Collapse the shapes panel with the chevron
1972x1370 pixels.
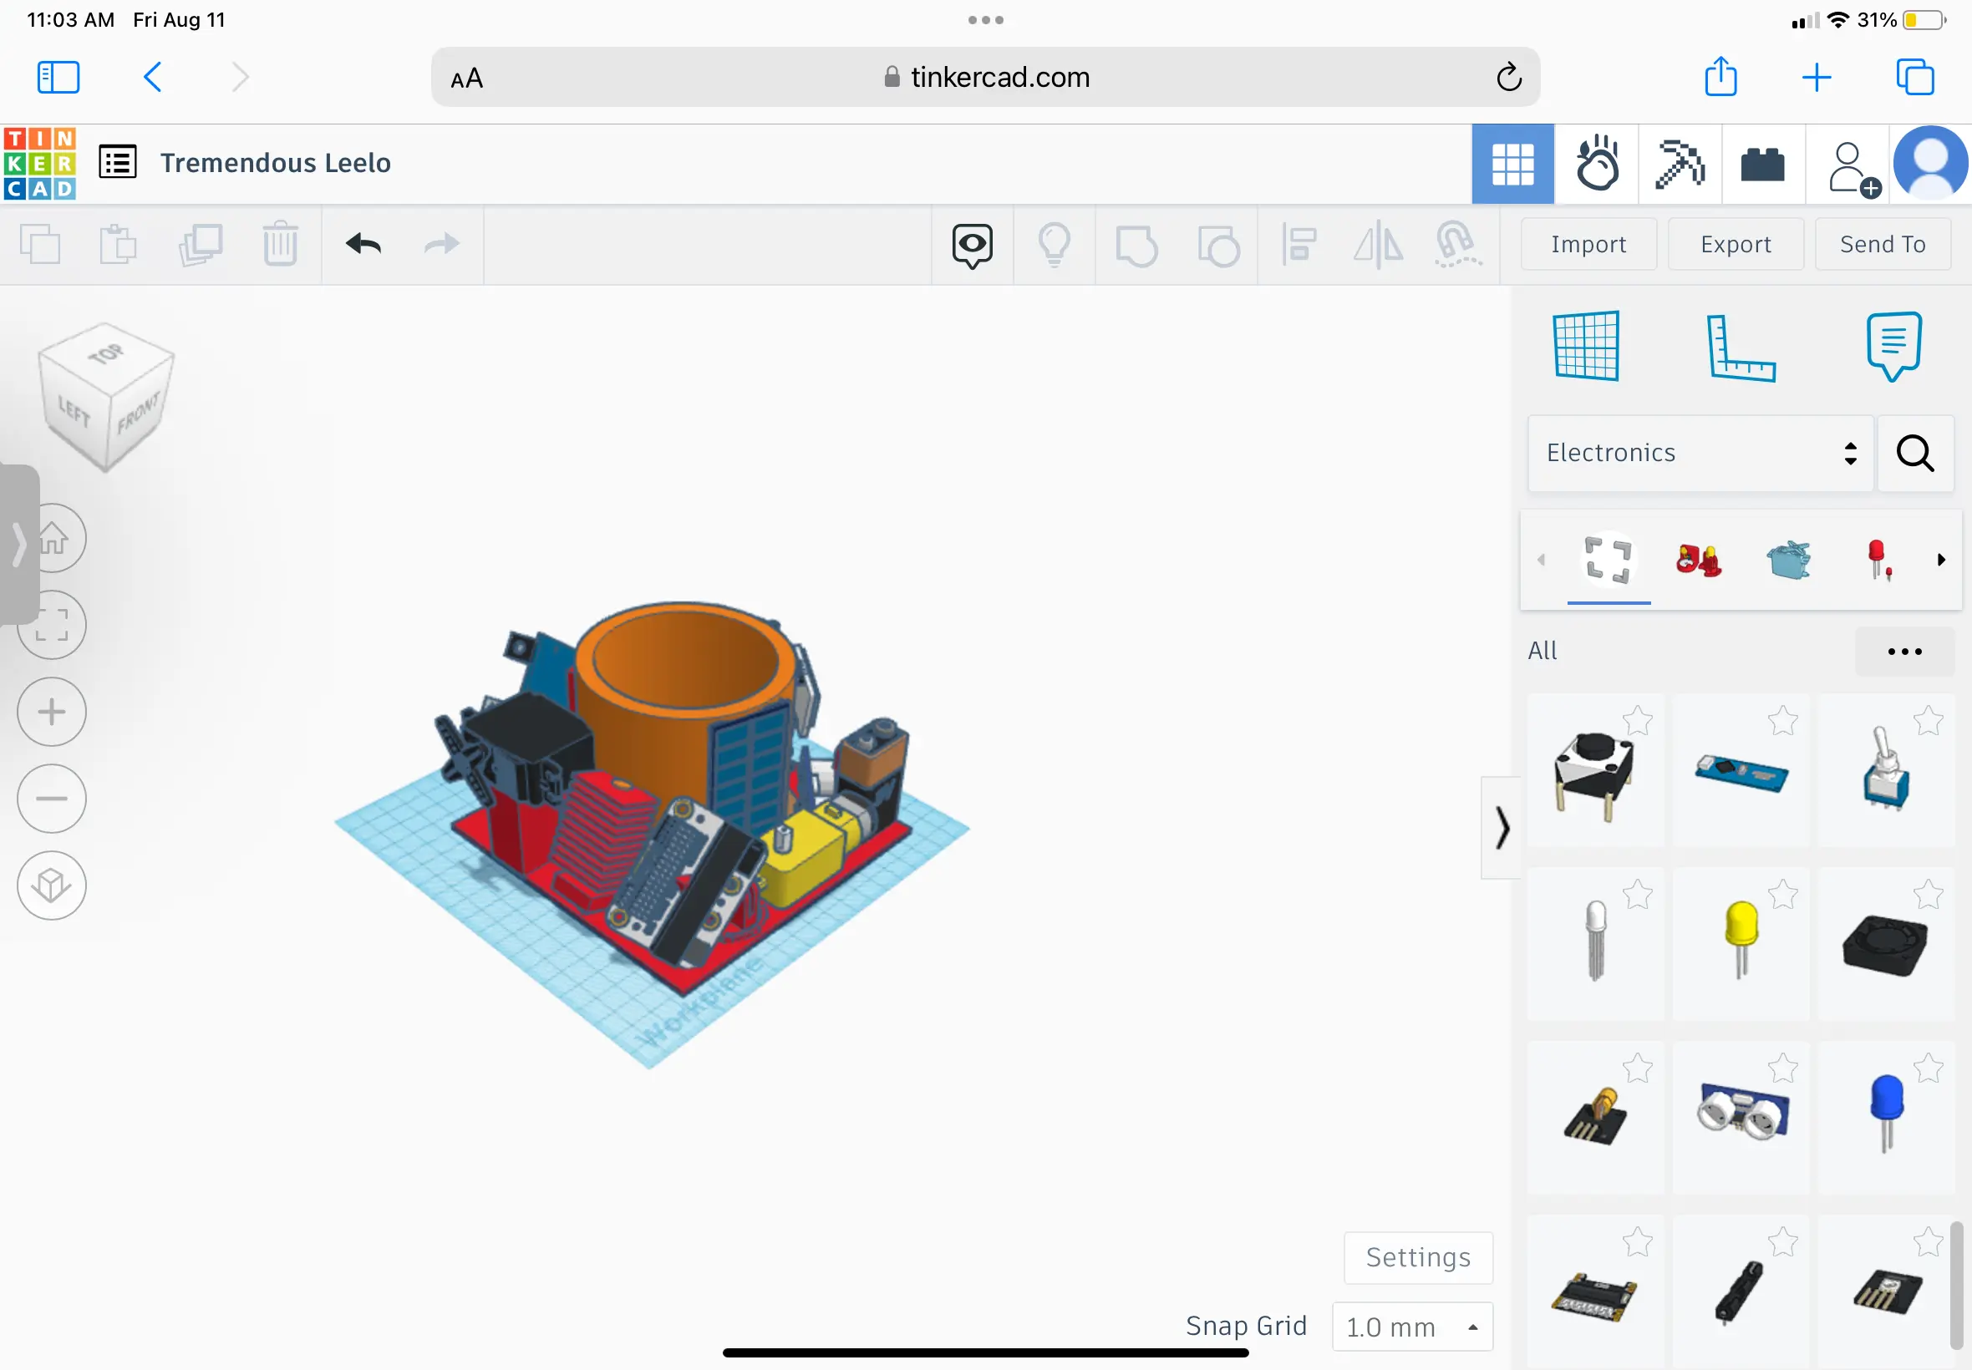point(1501,829)
